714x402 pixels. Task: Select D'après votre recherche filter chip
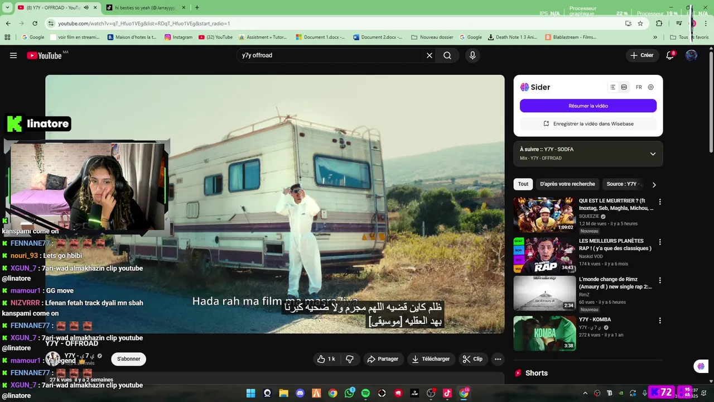[x=567, y=184]
